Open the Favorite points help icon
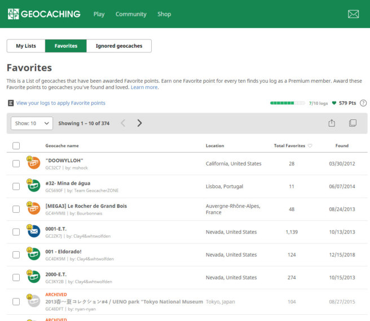370x321 pixels. pyautogui.click(x=363, y=103)
